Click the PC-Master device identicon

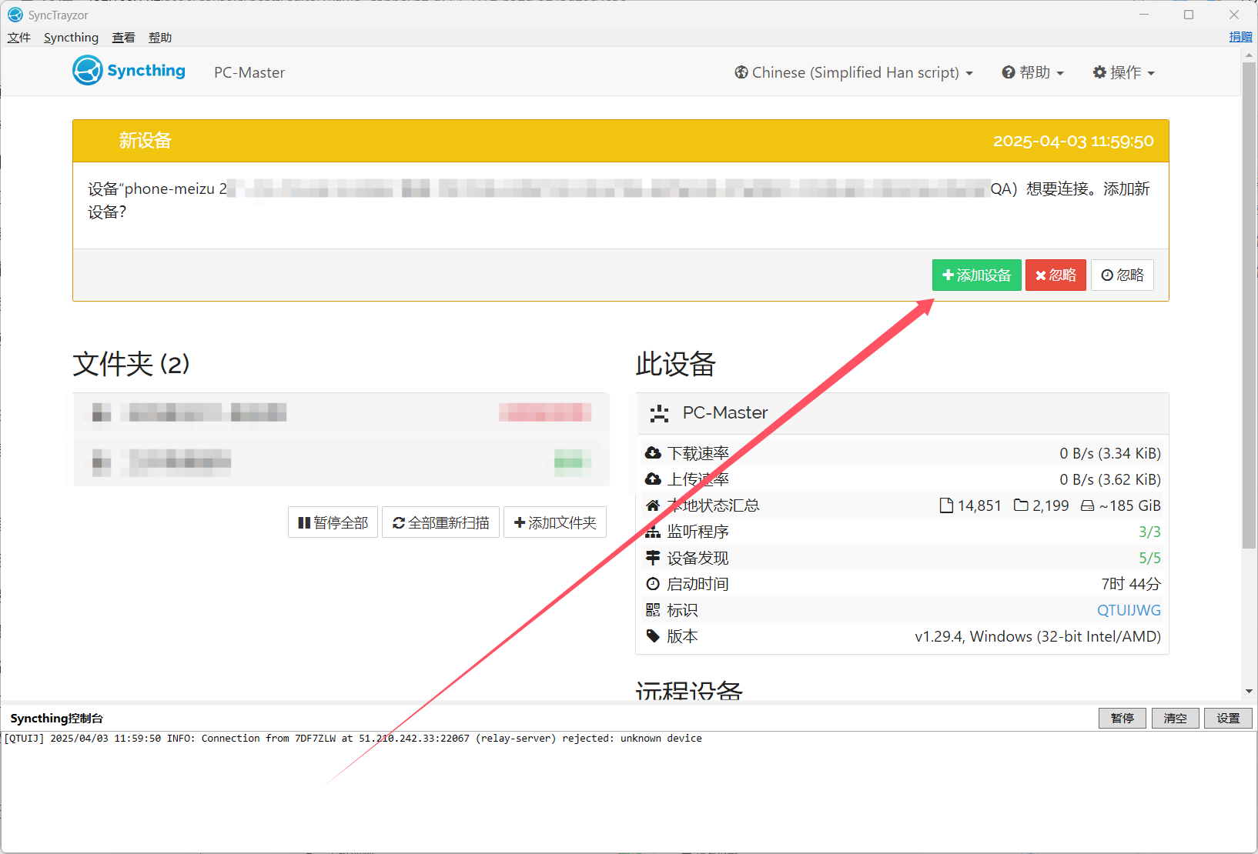click(659, 413)
